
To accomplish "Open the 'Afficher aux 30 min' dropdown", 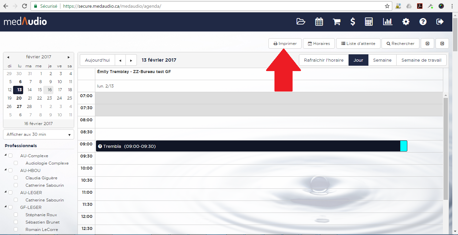I will [x=38, y=134].
